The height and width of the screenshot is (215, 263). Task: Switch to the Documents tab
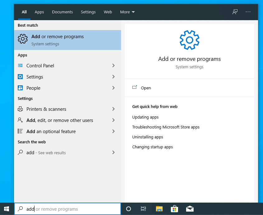62,12
